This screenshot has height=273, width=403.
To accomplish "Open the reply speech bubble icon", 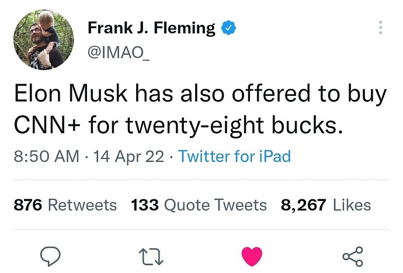I will tap(50, 256).
